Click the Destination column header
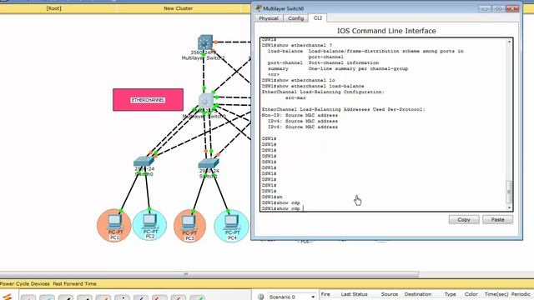 pyautogui.click(x=418, y=294)
